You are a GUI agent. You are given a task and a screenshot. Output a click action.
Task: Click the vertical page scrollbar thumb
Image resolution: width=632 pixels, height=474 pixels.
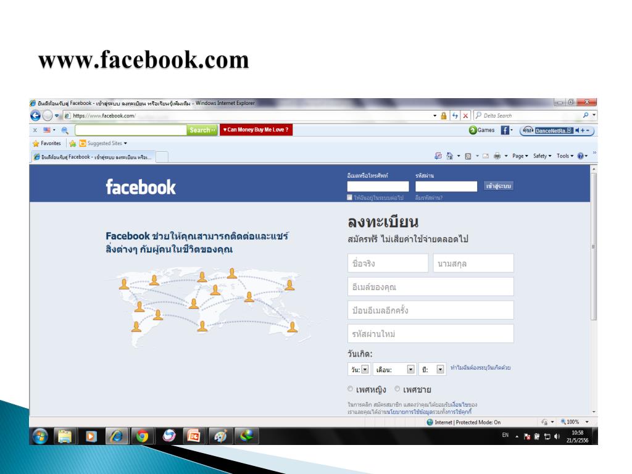[x=593, y=246]
